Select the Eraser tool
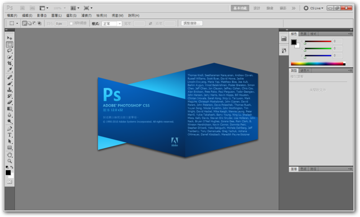The width and height of the screenshot is (360, 217). (9, 102)
